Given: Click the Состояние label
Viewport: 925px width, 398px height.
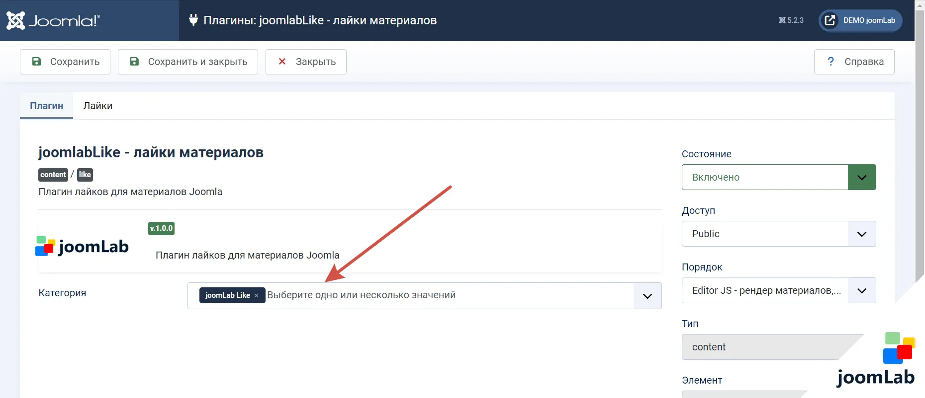Looking at the screenshot, I should [x=707, y=154].
